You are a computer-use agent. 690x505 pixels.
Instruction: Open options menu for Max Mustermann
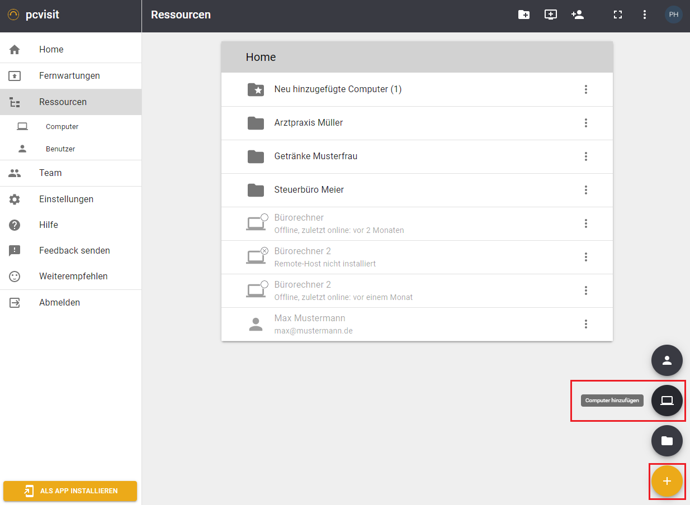pos(586,324)
